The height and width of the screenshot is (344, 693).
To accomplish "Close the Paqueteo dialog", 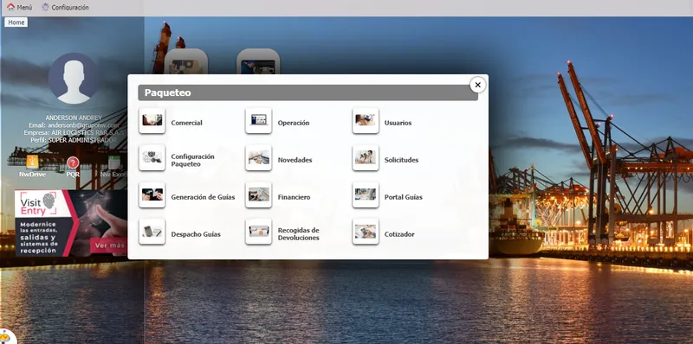I will (x=478, y=85).
